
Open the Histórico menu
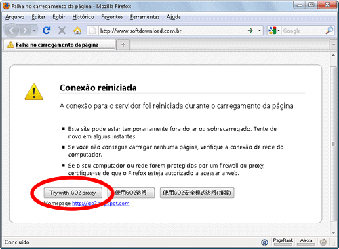tap(83, 17)
